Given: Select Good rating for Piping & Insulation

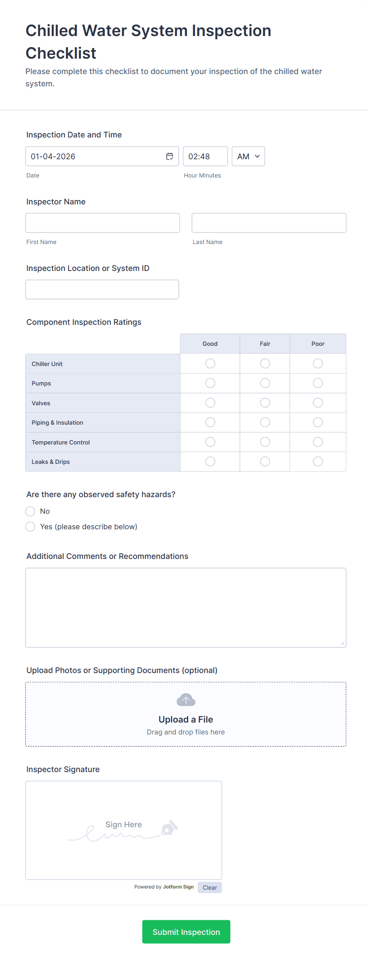Looking at the screenshot, I should point(210,422).
